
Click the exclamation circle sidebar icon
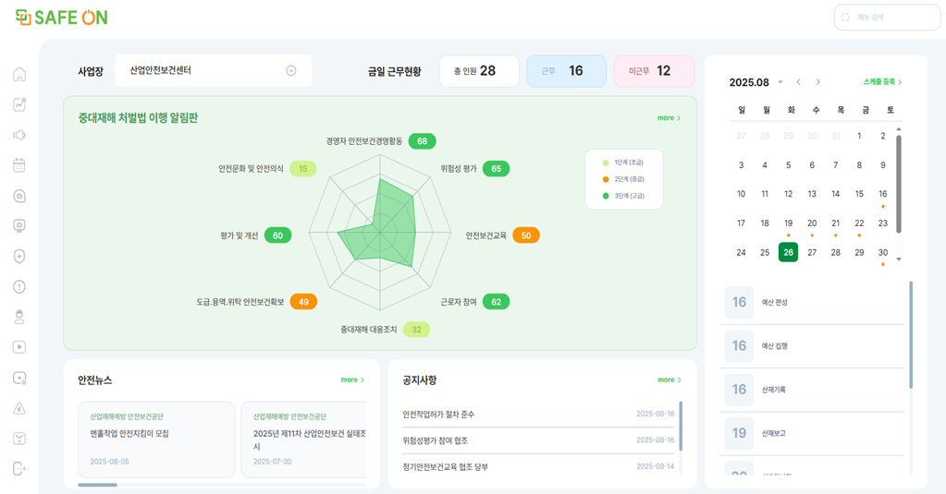click(19, 287)
